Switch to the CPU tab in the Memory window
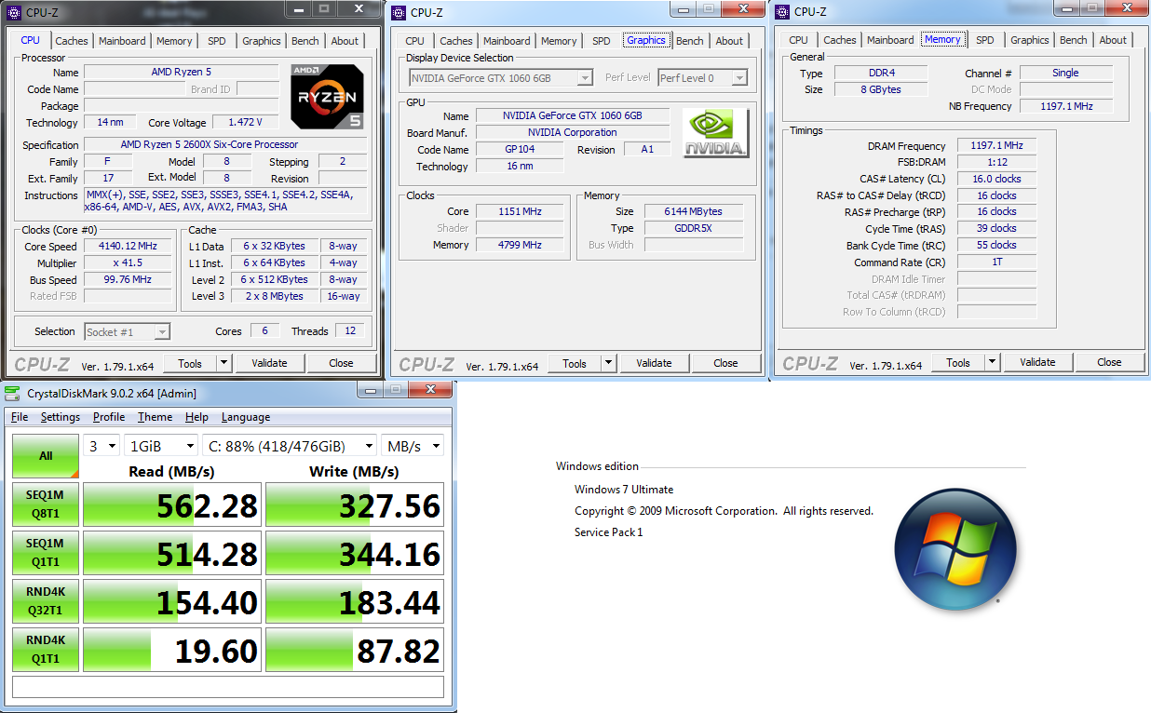Viewport: 1151px width, 713px height. point(798,40)
